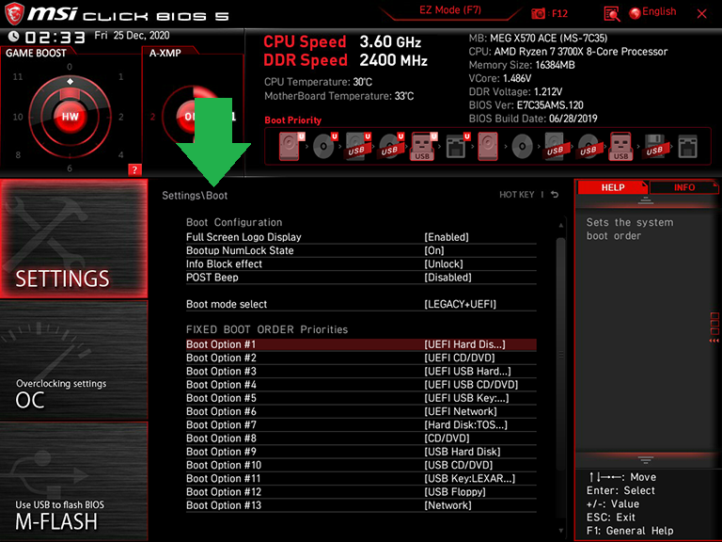Open the OC overclocking settings tile
This screenshot has height=542, width=722.
click(x=73, y=360)
